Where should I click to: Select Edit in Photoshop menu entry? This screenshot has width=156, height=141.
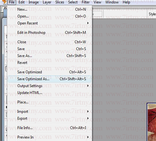tap(50, 32)
